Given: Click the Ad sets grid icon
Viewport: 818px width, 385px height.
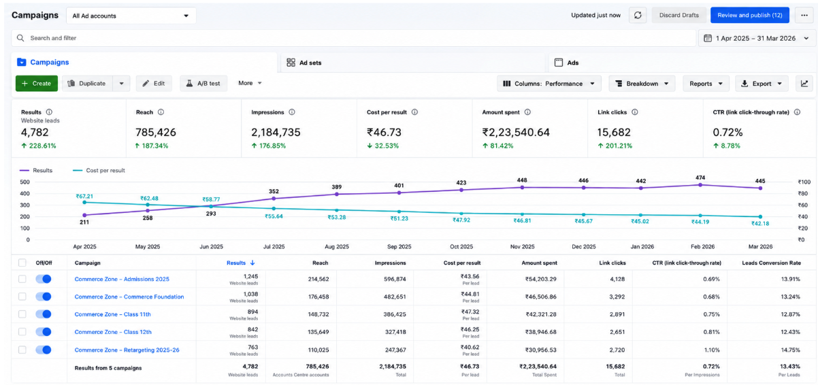Looking at the screenshot, I should pyautogui.click(x=291, y=63).
